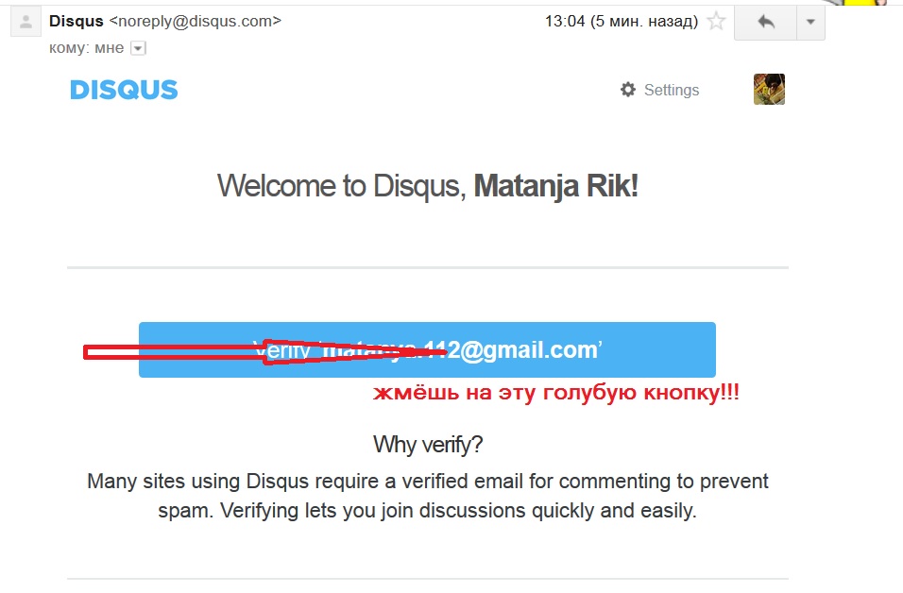The height and width of the screenshot is (593, 903).
Task: Click the blue DISQUS logo
Action: [x=124, y=90]
